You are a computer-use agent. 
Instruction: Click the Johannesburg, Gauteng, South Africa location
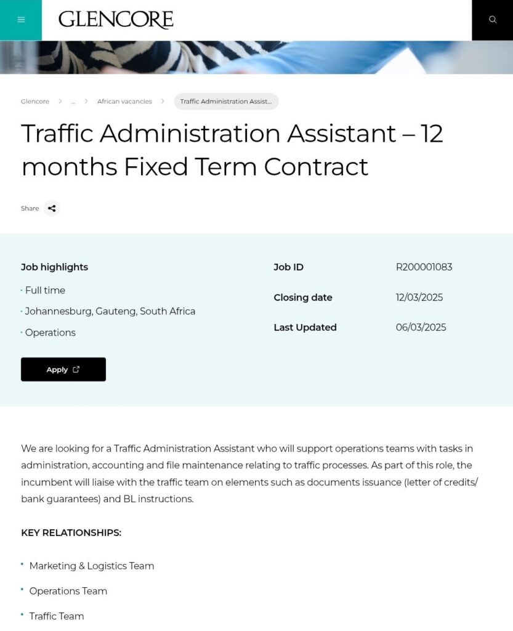click(110, 311)
